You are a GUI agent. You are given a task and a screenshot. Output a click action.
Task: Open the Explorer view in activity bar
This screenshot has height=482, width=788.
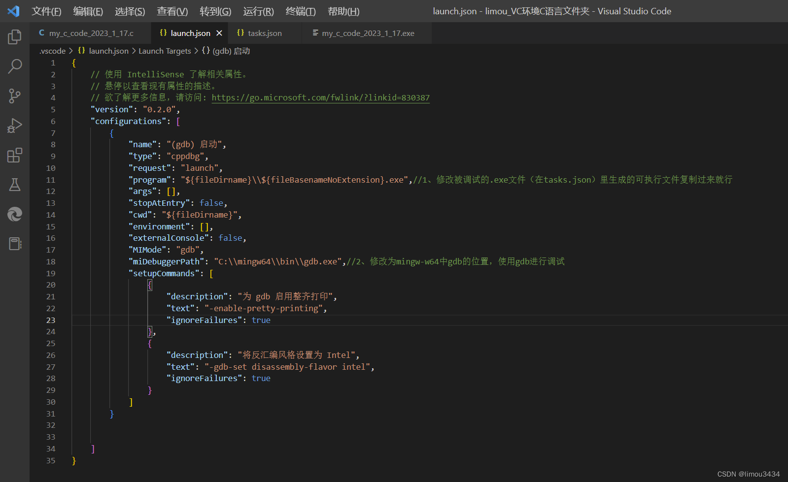pos(15,37)
